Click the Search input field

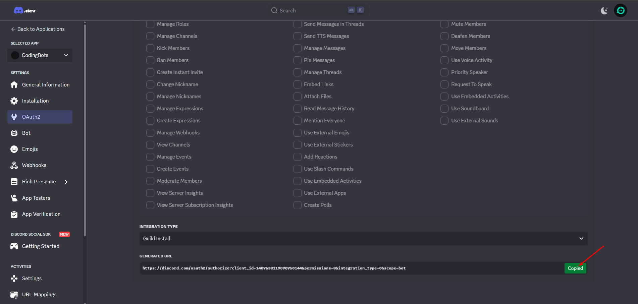coord(318,10)
